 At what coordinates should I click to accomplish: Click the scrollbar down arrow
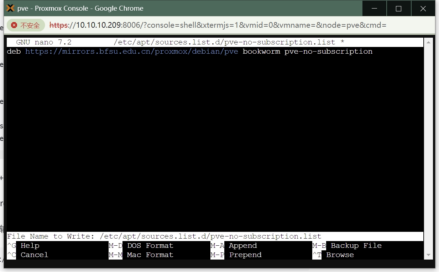(x=429, y=255)
